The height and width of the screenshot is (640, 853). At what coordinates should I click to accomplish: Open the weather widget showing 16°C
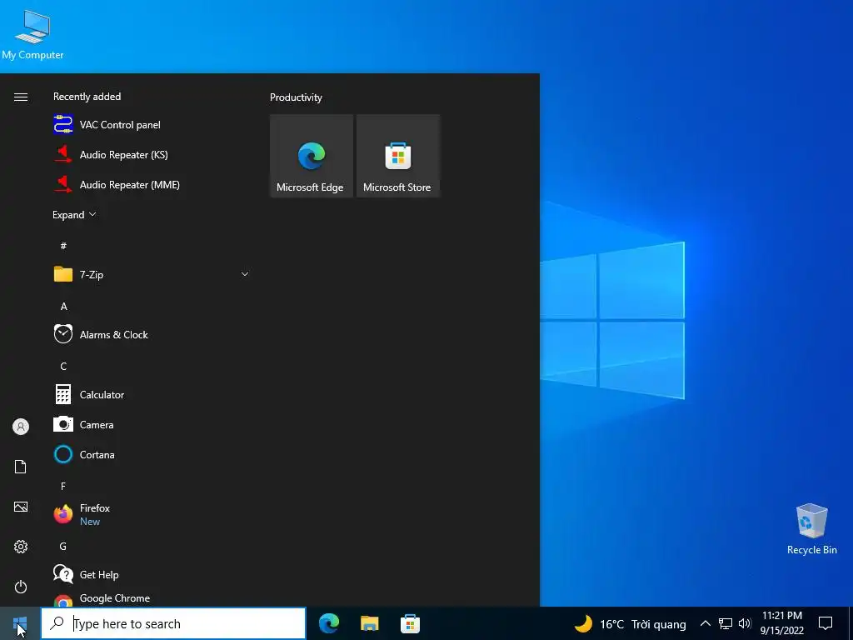click(630, 623)
